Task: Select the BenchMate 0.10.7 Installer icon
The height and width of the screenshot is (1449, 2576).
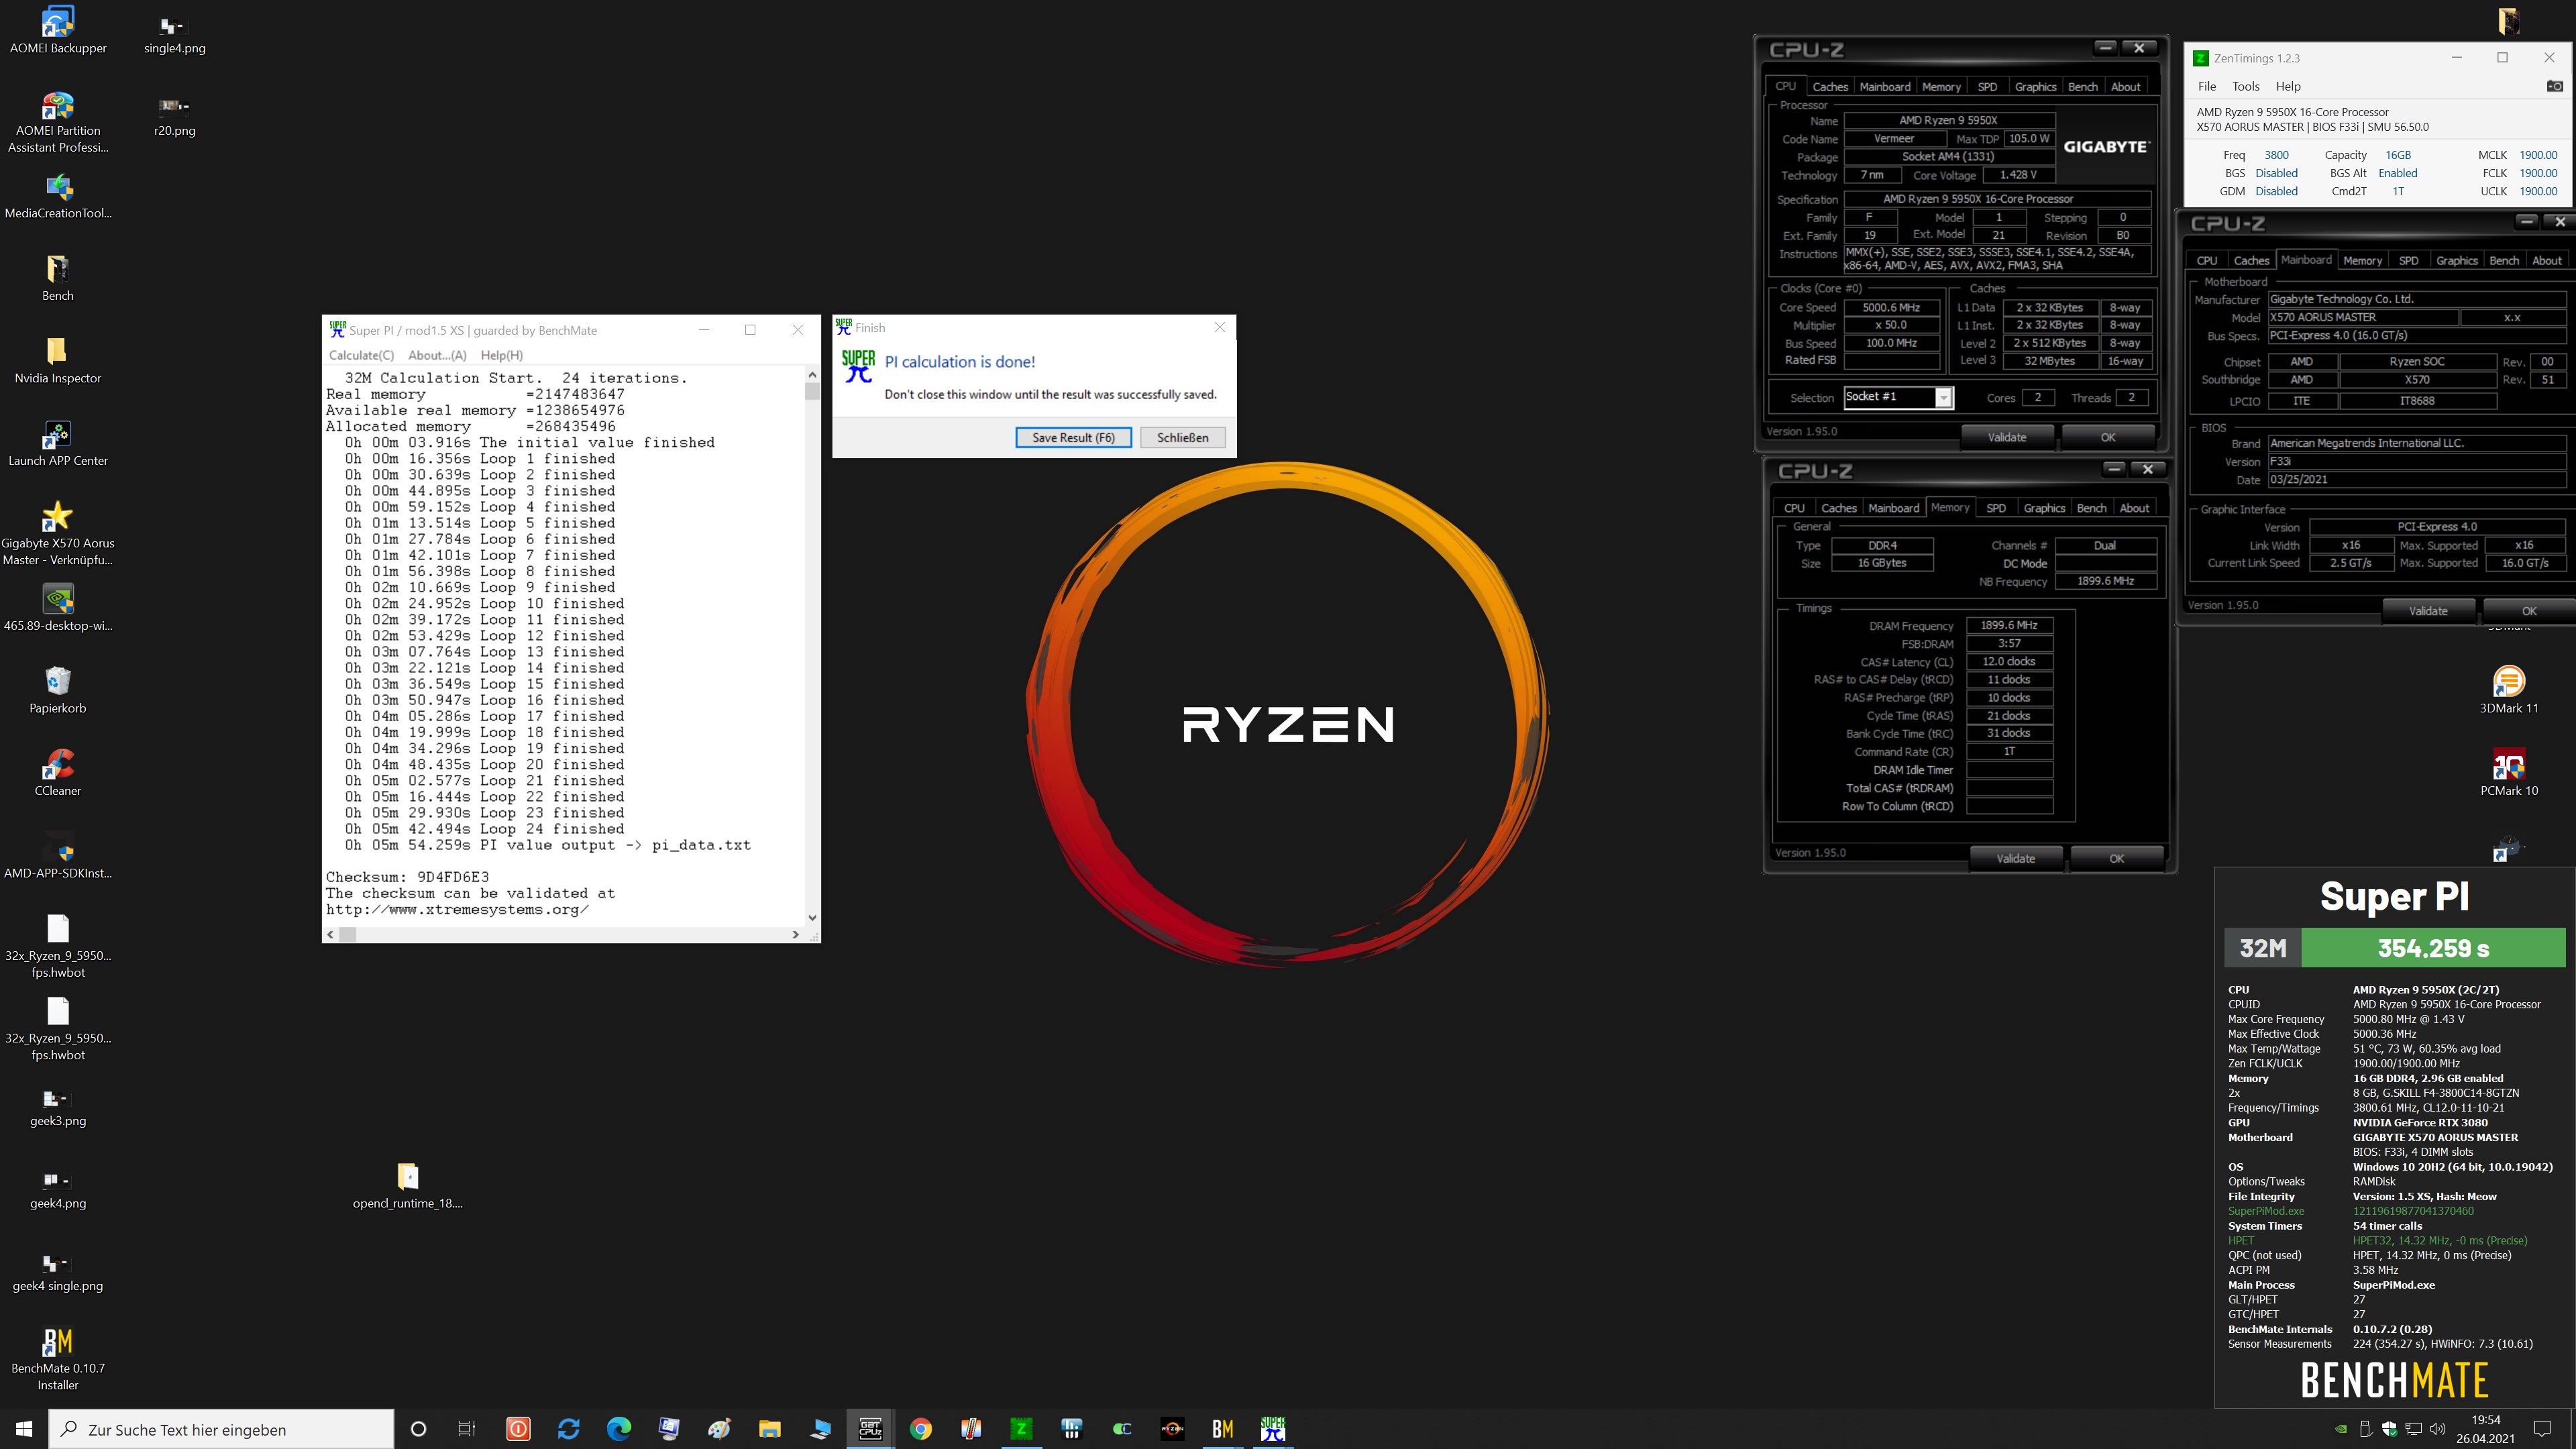Action: click(58, 1359)
